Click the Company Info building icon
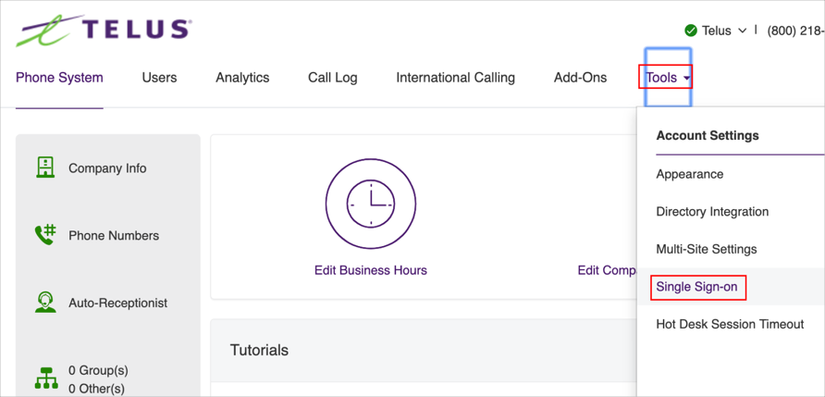 click(x=45, y=167)
